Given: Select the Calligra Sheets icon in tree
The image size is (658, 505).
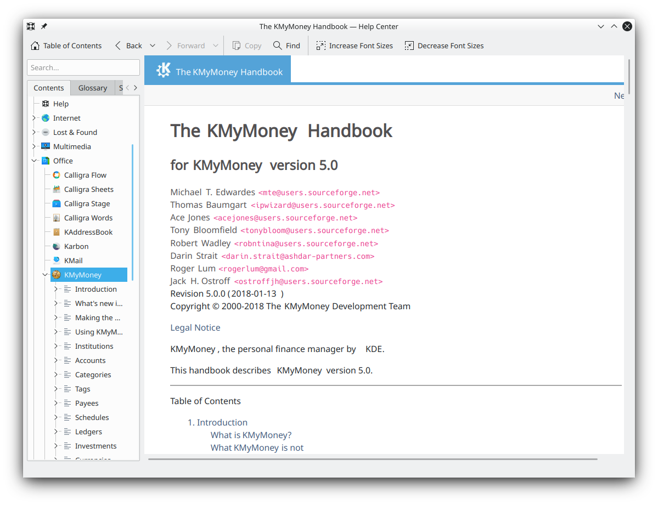Looking at the screenshot, I should [56, 189].
